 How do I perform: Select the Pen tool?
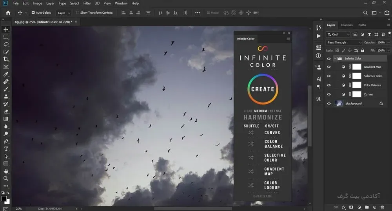pos(6,141)
